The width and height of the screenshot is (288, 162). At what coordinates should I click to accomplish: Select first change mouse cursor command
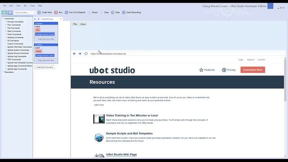[x=45, y=34]
